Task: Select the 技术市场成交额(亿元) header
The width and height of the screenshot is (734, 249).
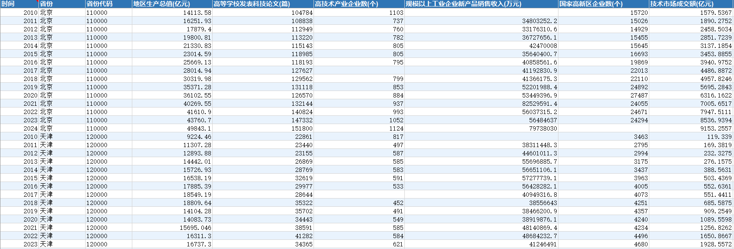Action: pos(691,4)
